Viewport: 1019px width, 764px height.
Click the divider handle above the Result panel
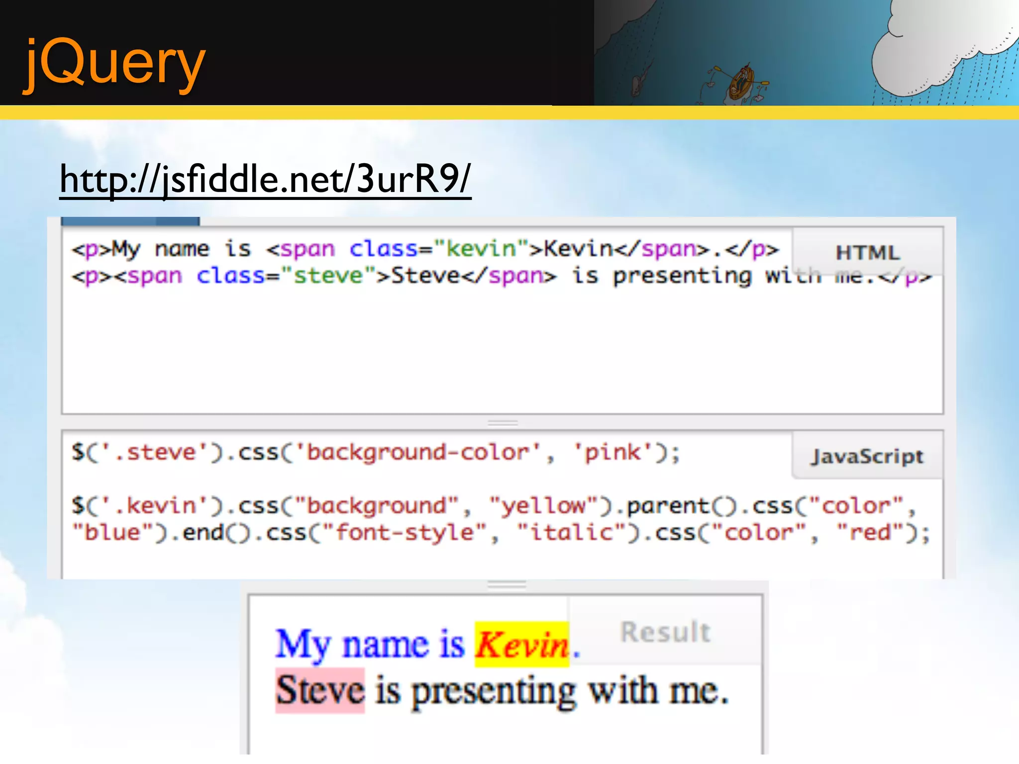click(507, 584)
